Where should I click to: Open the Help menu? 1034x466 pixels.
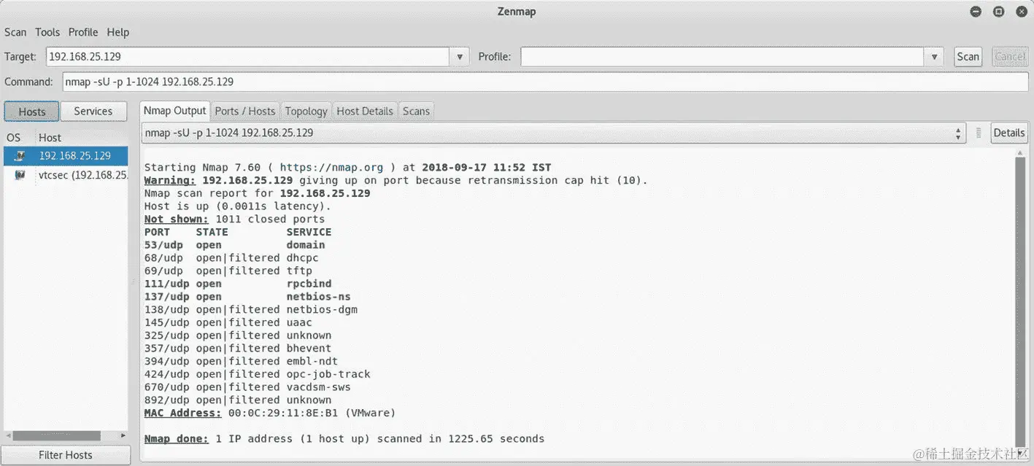pyautogui.click(x=117, y=32)
